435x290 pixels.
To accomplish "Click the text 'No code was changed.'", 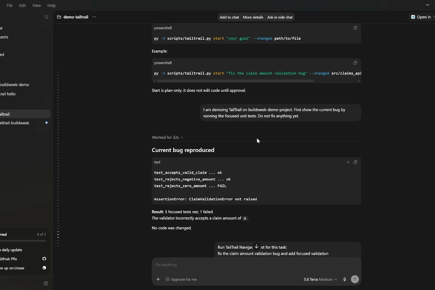I will [172, 228].
